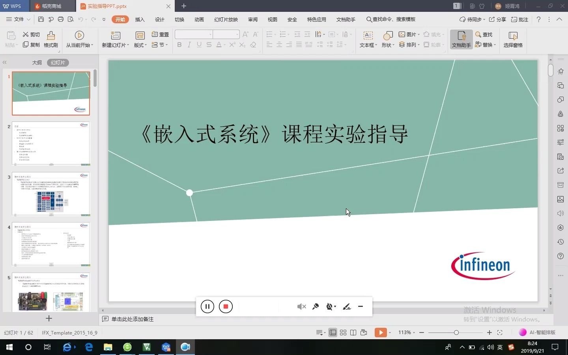Click the slide panel vertical scrollbar

(95, 78)
